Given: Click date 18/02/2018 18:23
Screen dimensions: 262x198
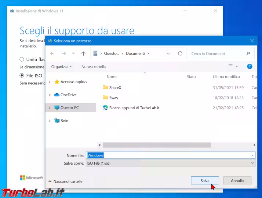Looking at the screenshot, I should [228, 98].
